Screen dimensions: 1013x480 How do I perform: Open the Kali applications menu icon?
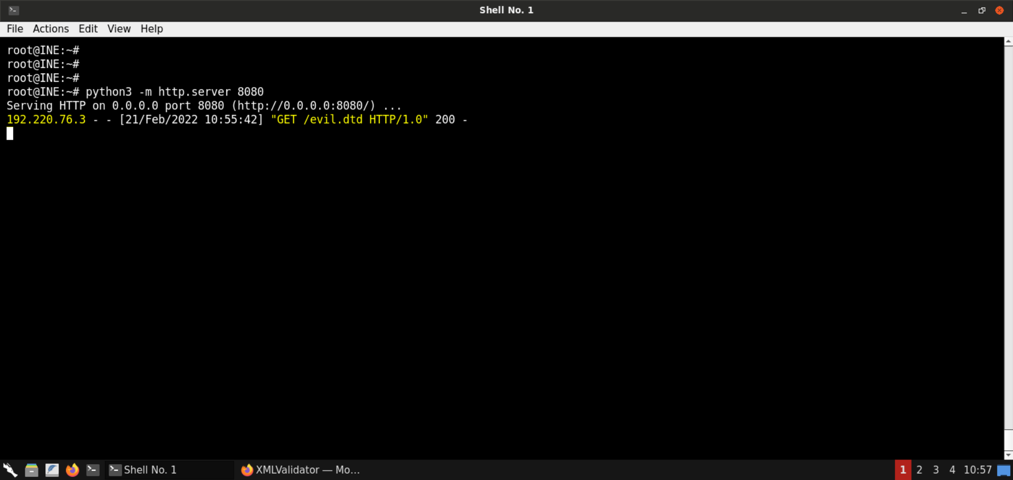point(10,469)
